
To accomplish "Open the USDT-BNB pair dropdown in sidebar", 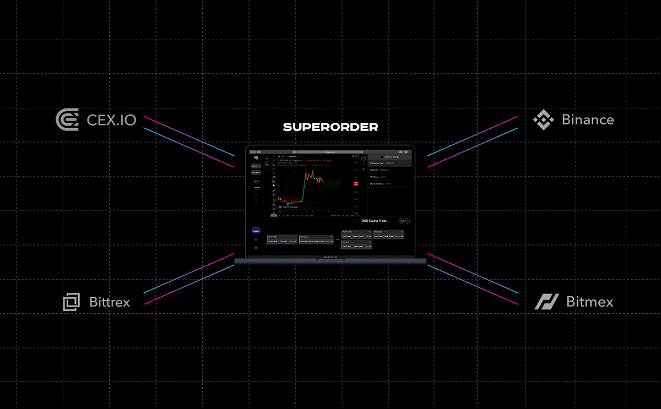I will pyautogui.click(x=256, y=172).
